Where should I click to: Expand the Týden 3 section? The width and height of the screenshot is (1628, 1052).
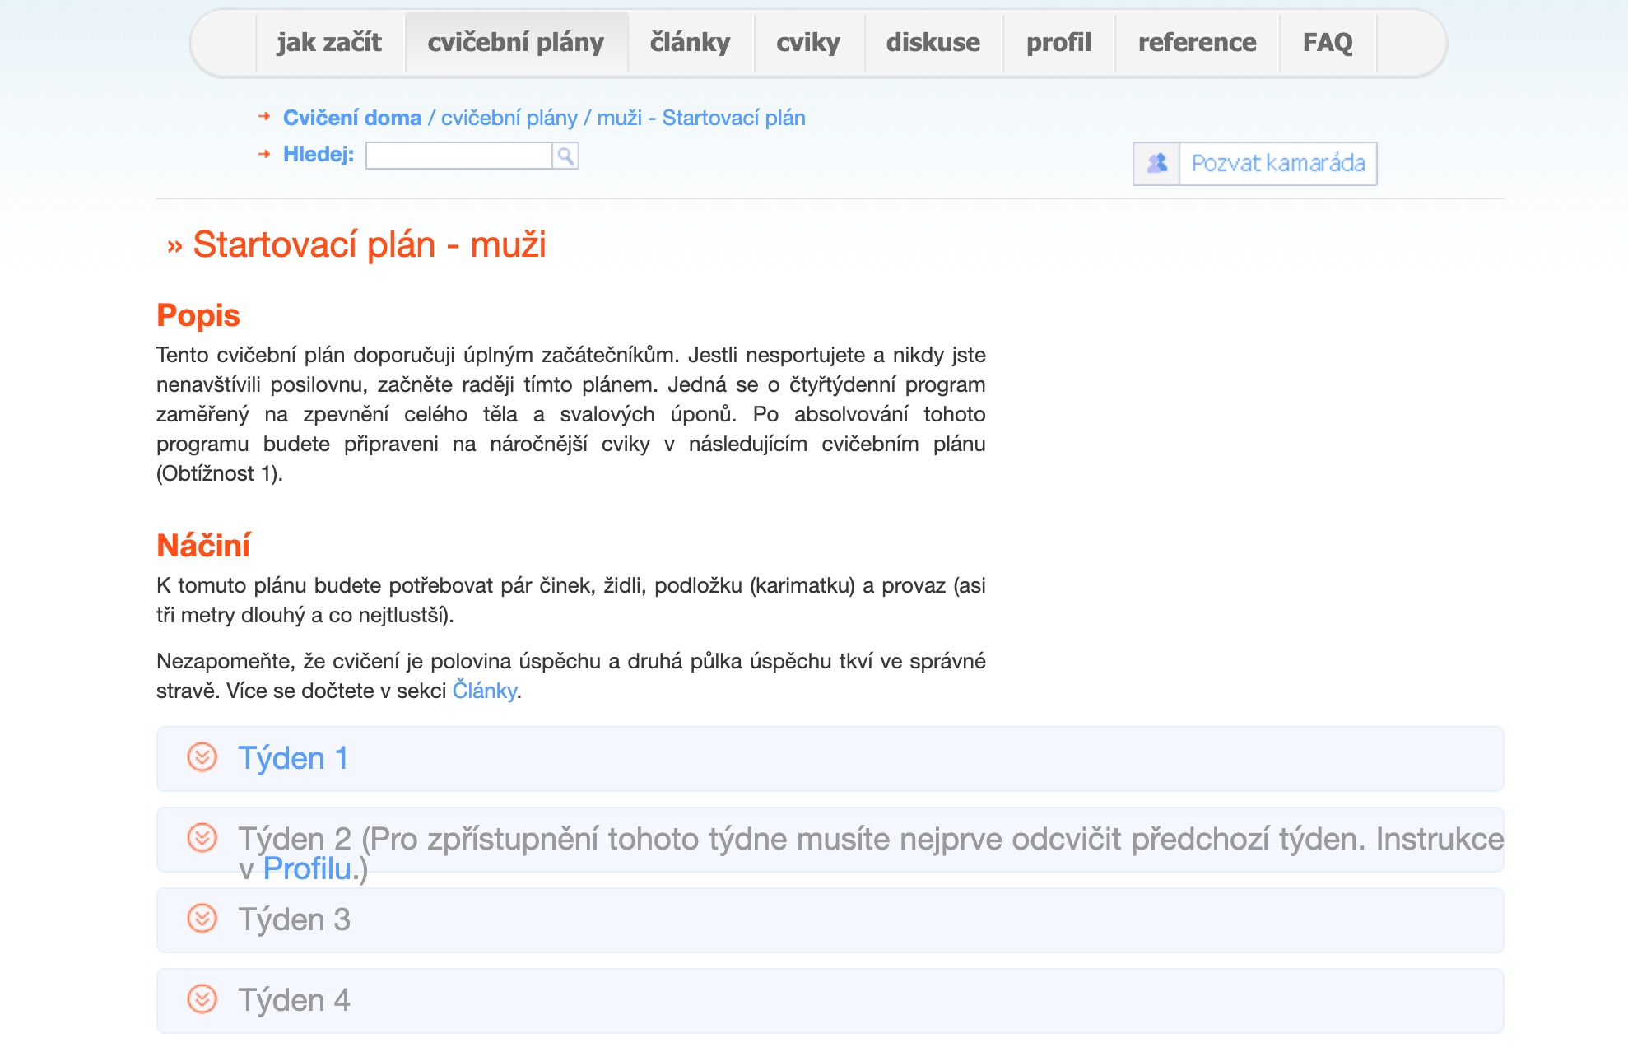point(294,919)
